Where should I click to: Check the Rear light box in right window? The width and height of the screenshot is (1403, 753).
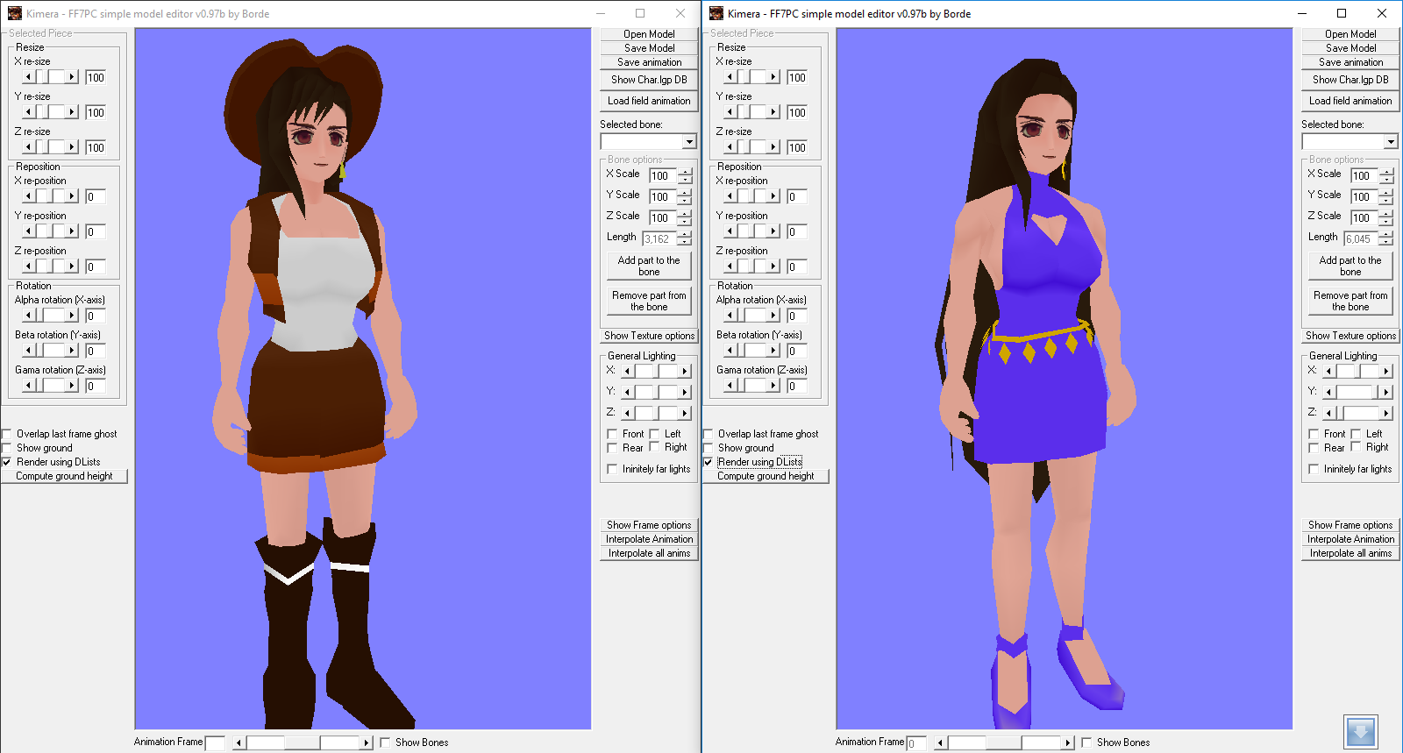(x=1314, y=448)
